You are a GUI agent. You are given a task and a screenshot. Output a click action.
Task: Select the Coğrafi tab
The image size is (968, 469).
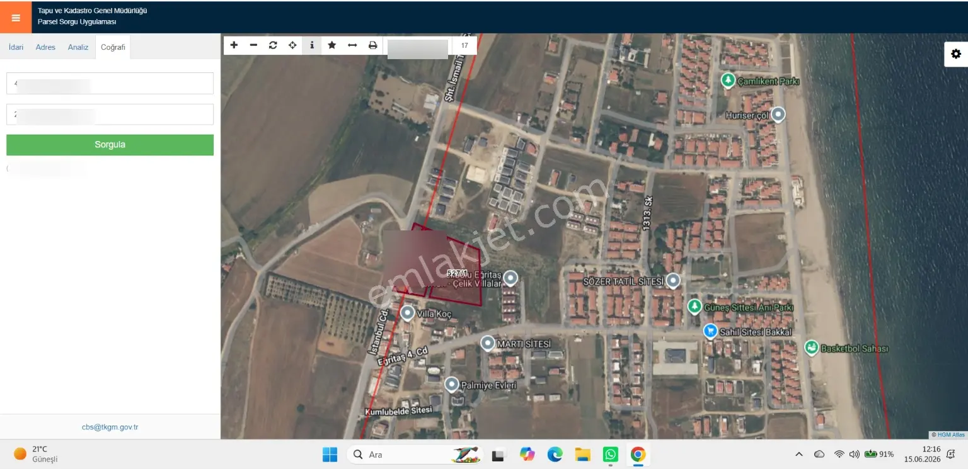pyautogui.click(x=113, y=47)
